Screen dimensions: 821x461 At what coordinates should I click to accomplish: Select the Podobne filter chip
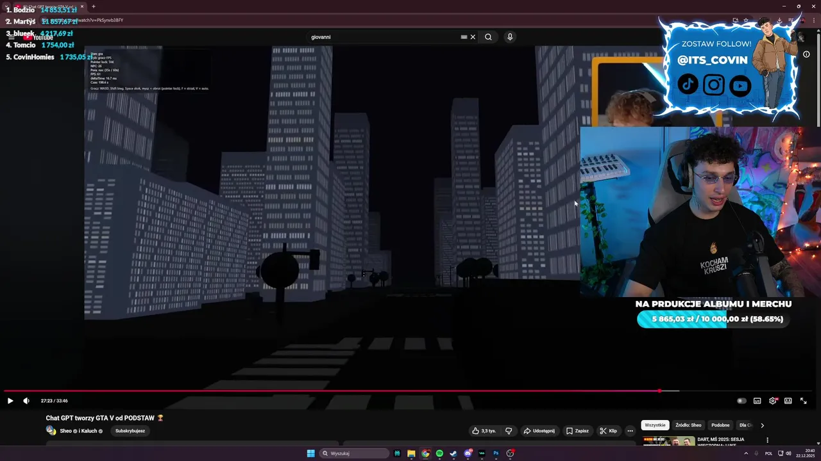point(720,425)
